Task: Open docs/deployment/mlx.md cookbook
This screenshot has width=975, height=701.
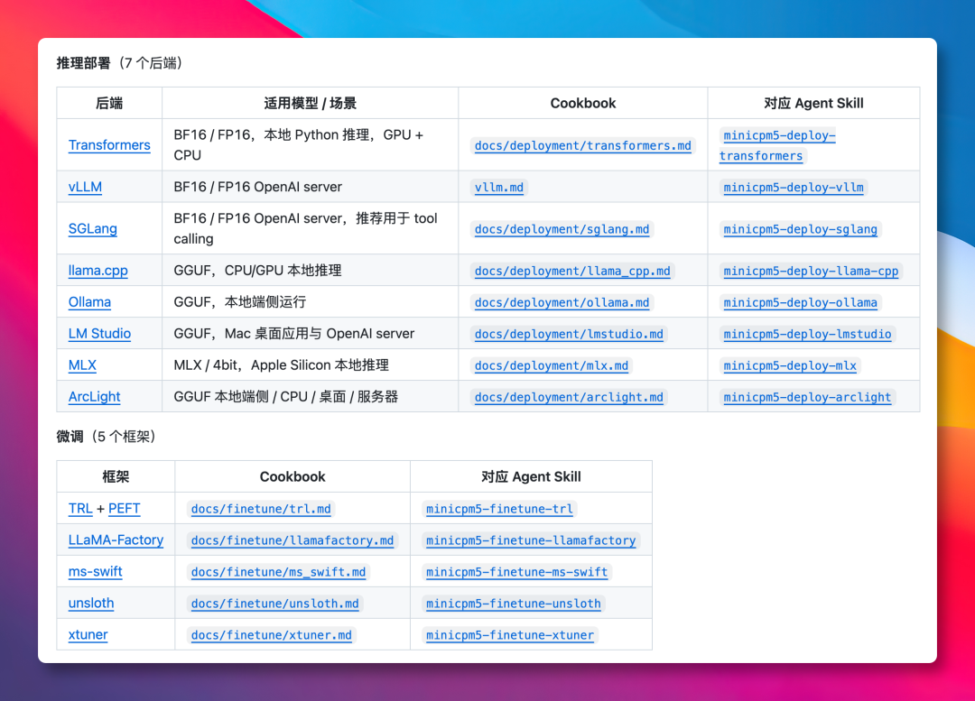Action: [552, 366]
